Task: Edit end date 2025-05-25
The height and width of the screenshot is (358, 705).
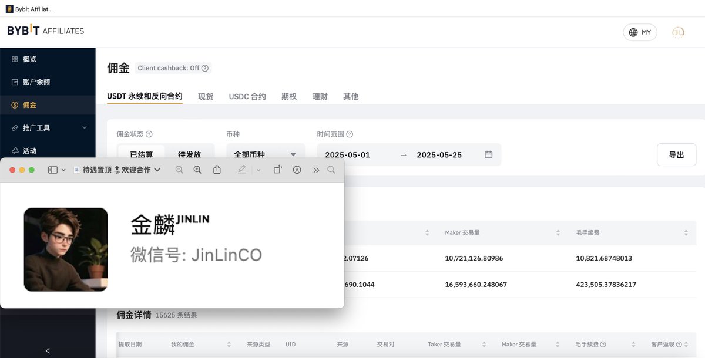Action: point(439,155)
